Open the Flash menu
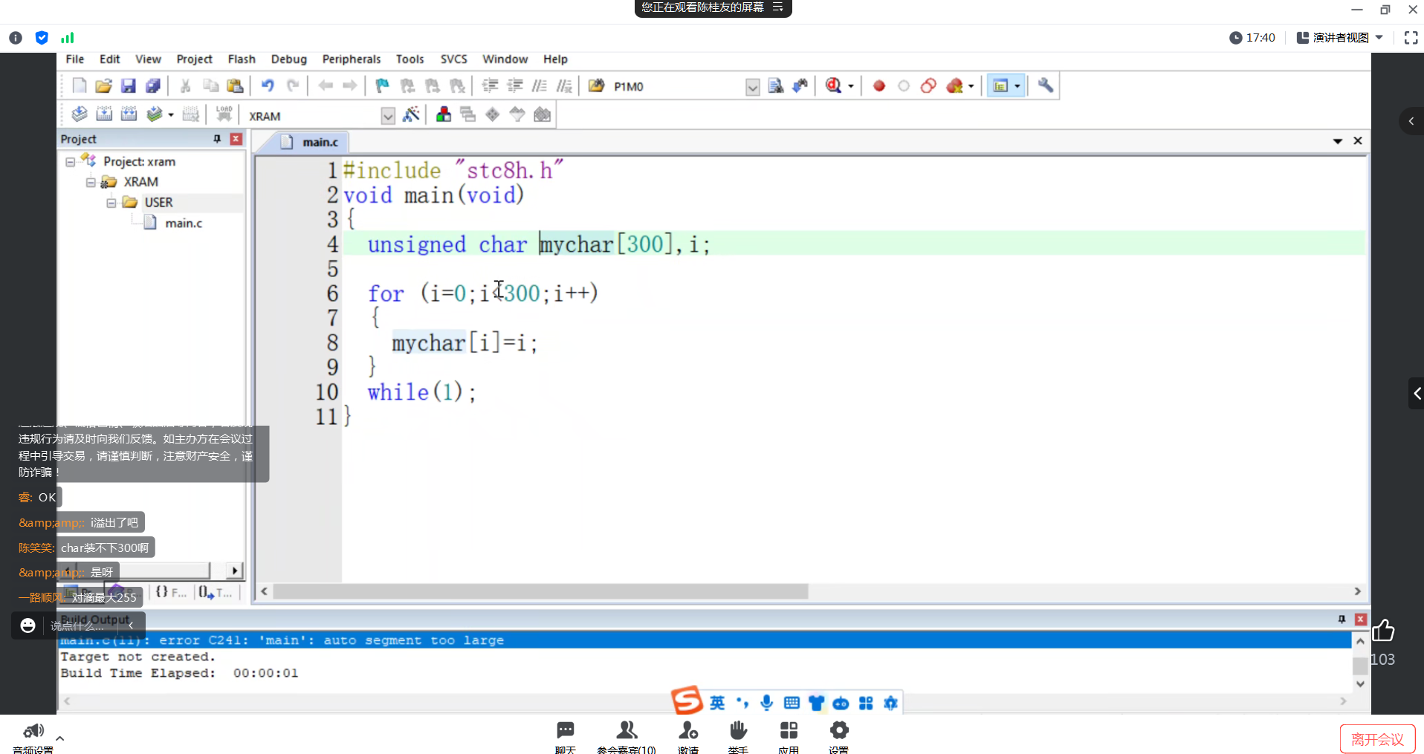 click(x=242, y=59)
